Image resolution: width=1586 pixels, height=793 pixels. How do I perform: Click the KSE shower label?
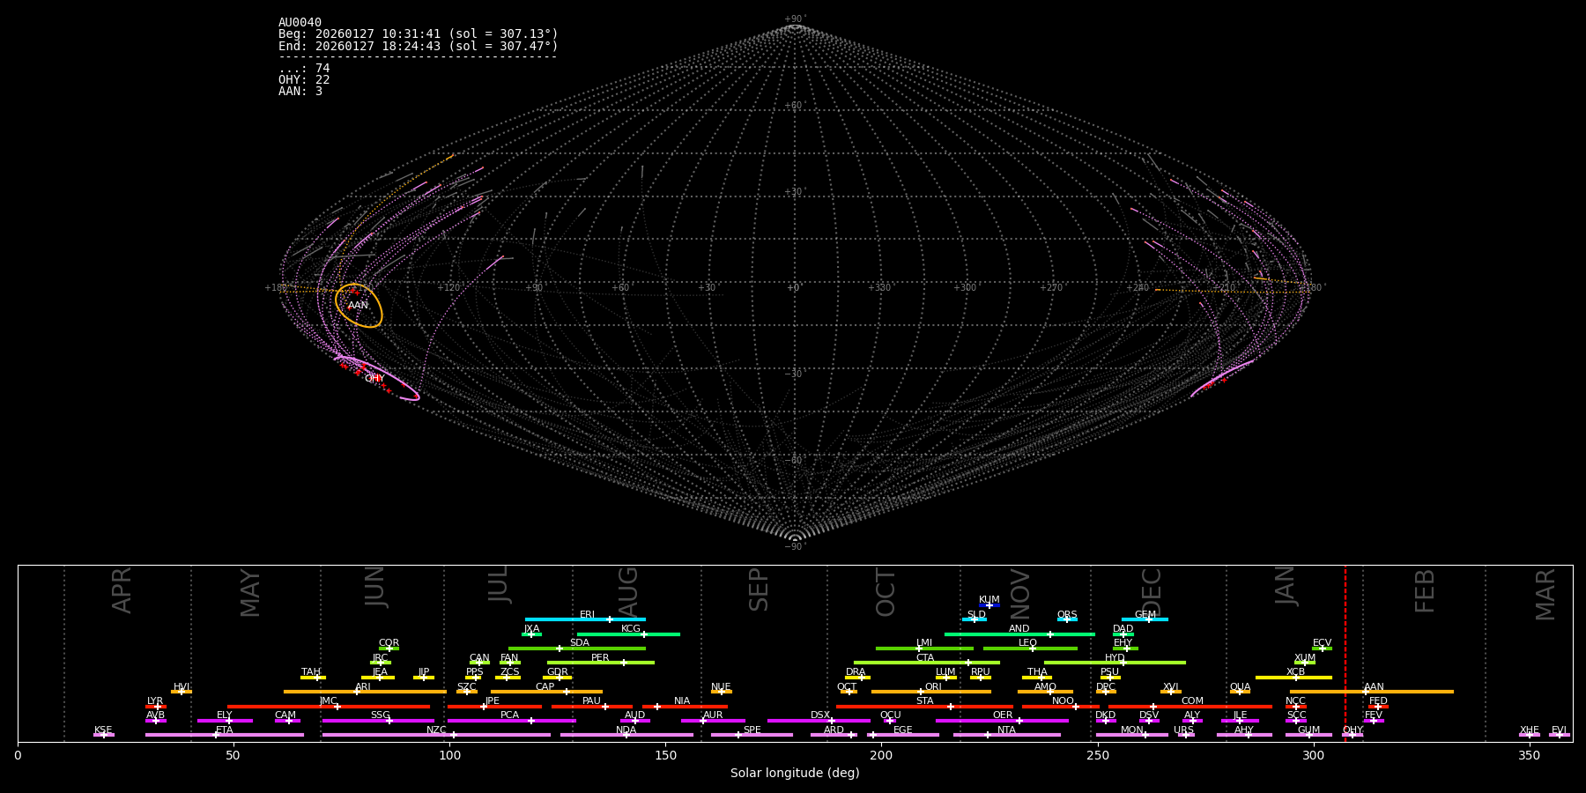click(103, 730)
